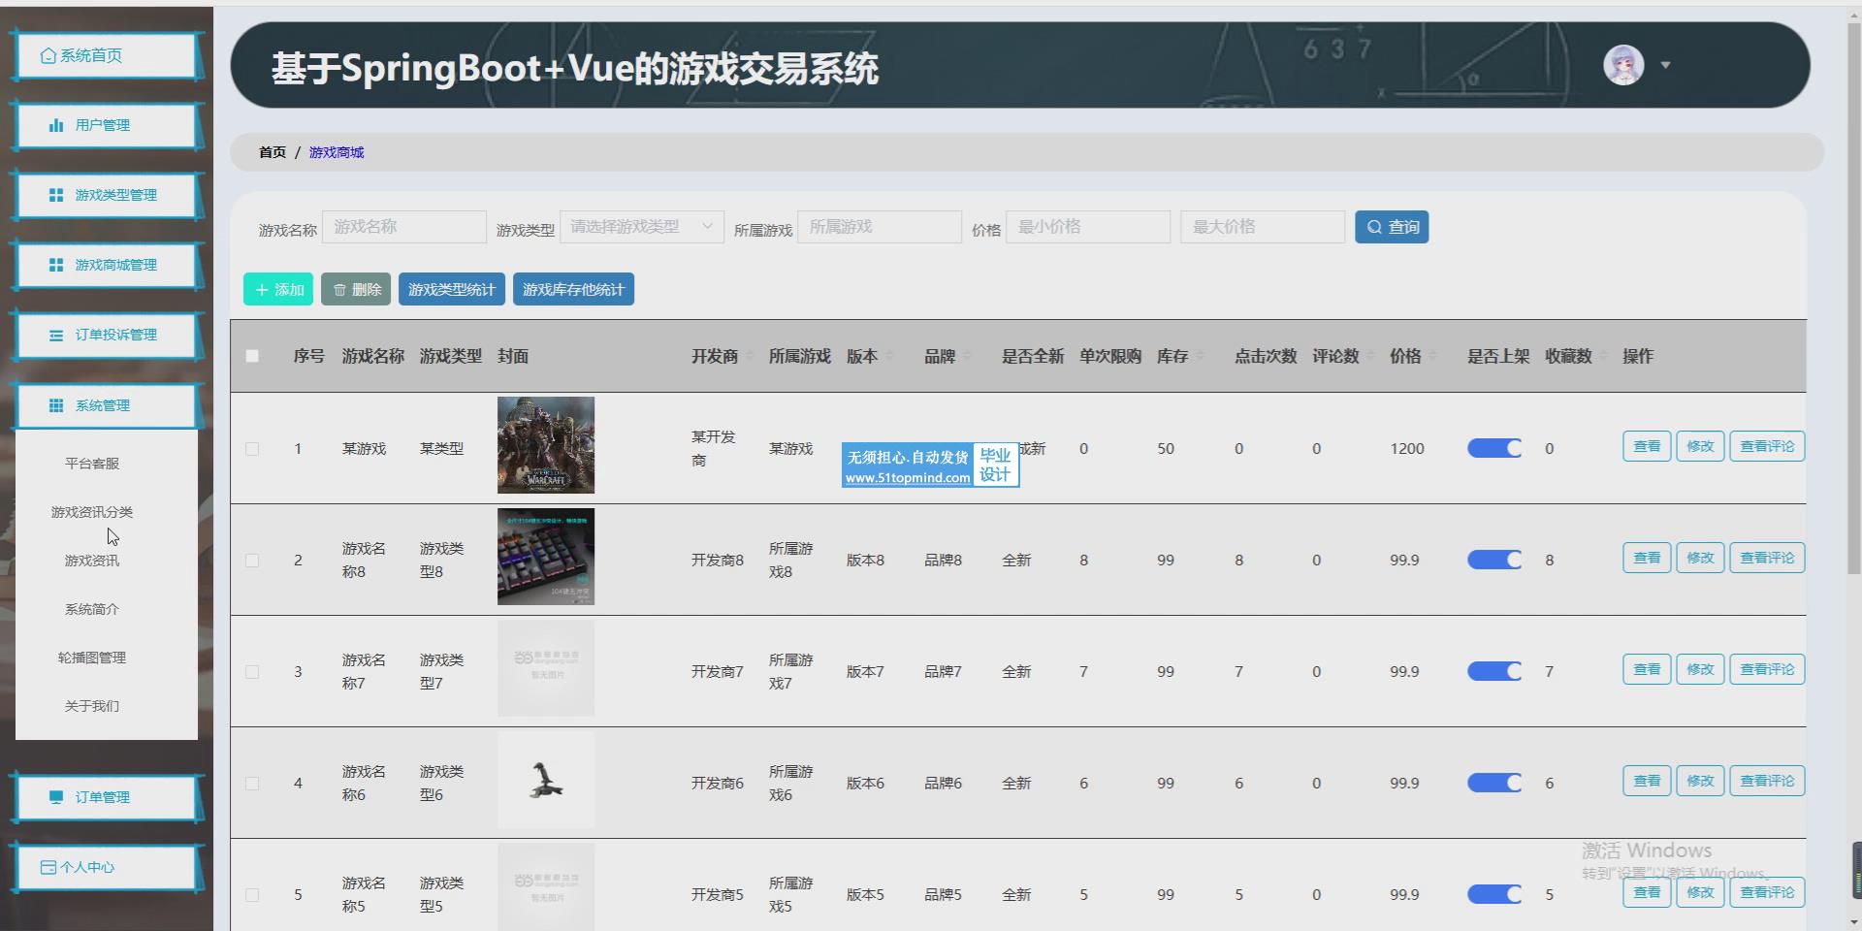Click the list icon beside 订单投诉管理
The width and height of the screenshot is (1862, 931).
(x=56, y=336)
